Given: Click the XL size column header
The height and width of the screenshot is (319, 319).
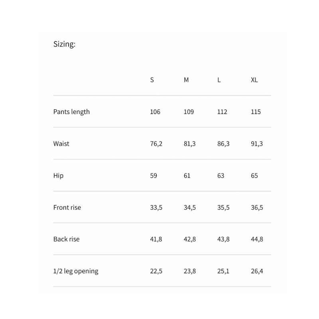Looking at the screenshot, I should point(254,80).
